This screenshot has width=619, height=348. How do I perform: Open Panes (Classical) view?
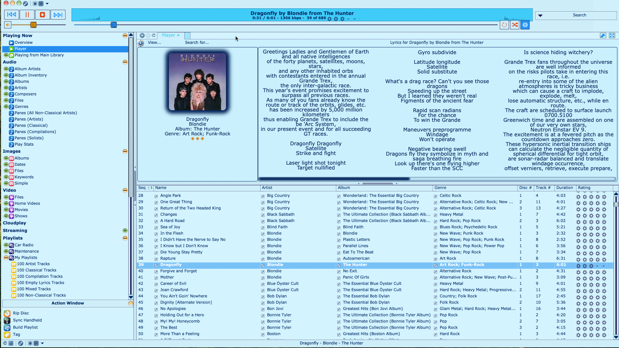pos(31,126)
